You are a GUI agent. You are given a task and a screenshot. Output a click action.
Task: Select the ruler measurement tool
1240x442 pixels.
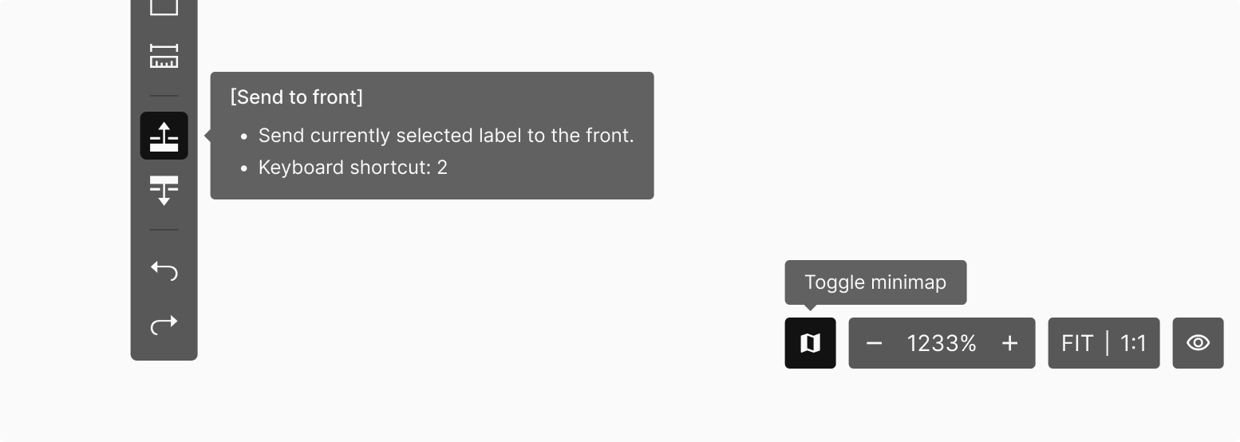coord(164,57)
